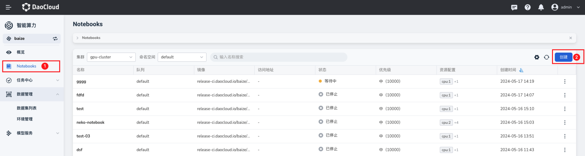Open actions menu for neko-notebook row
The width and height of the screenshot is (585, 156).
click(565, 123)
